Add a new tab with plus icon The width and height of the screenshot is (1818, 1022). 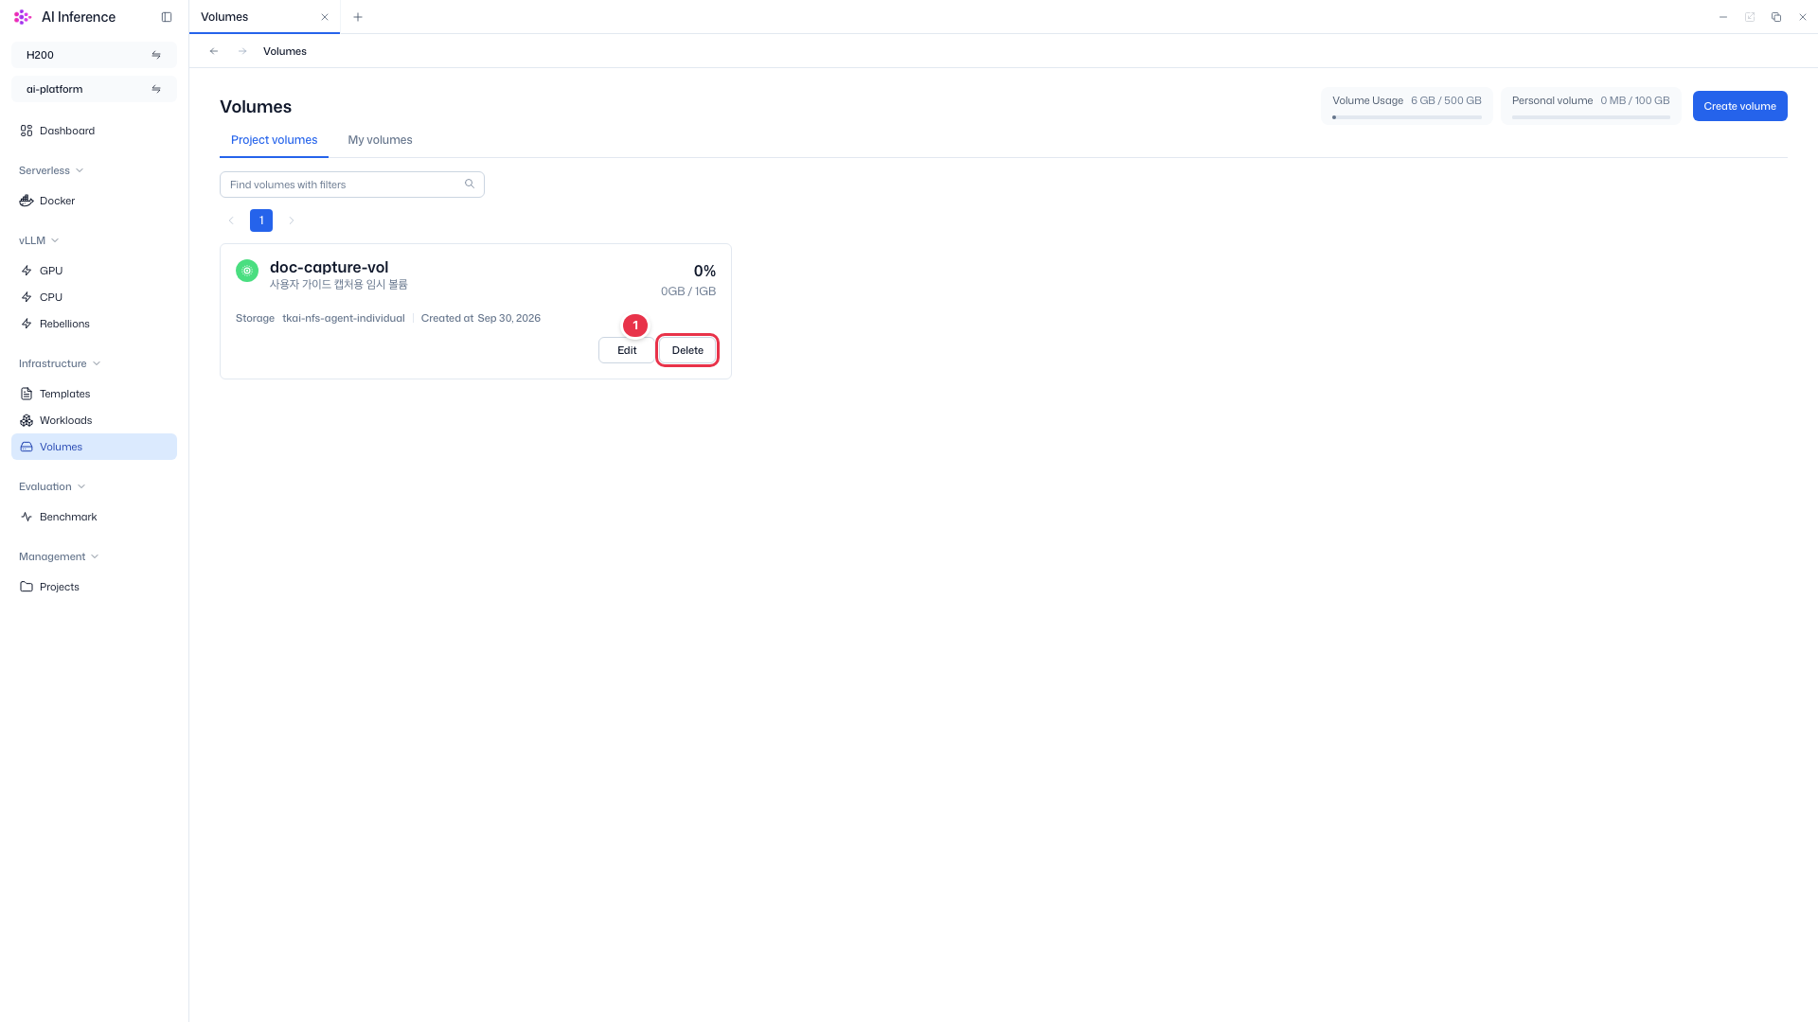pos(358,17)
